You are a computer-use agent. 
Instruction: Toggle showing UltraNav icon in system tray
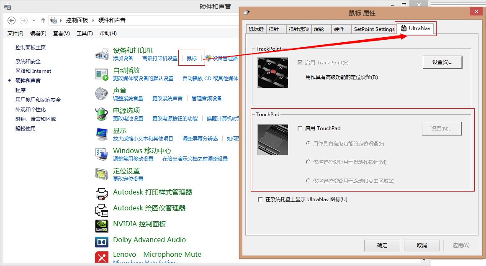tap(261, 200)
